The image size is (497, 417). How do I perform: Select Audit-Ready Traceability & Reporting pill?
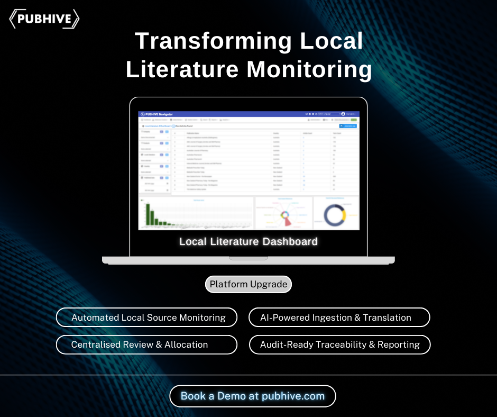pyautogui.click(x=339, y=345)
